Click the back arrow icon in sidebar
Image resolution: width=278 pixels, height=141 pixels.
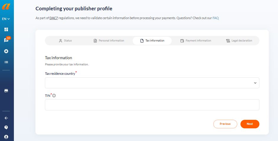tap(6, 118)
